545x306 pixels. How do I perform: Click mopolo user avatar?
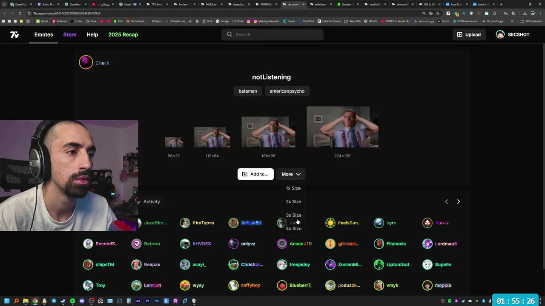coord(427,285)
